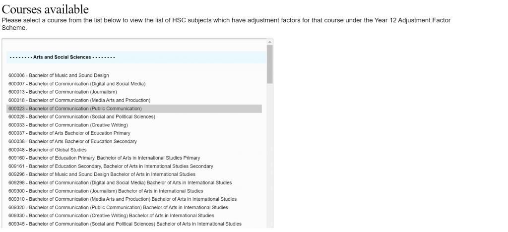Select 600028 Communication (Social and Political Sciences)

pyautogui.click(x=82, y=116)
